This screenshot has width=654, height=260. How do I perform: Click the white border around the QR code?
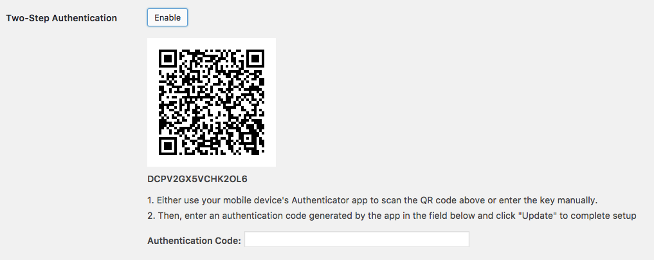click(152, 102)
